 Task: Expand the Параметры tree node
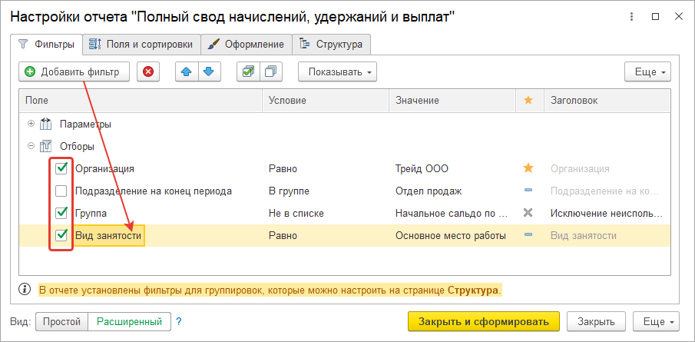pos(31,124)
